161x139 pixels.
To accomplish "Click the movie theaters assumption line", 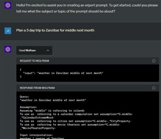I will 70,126.
